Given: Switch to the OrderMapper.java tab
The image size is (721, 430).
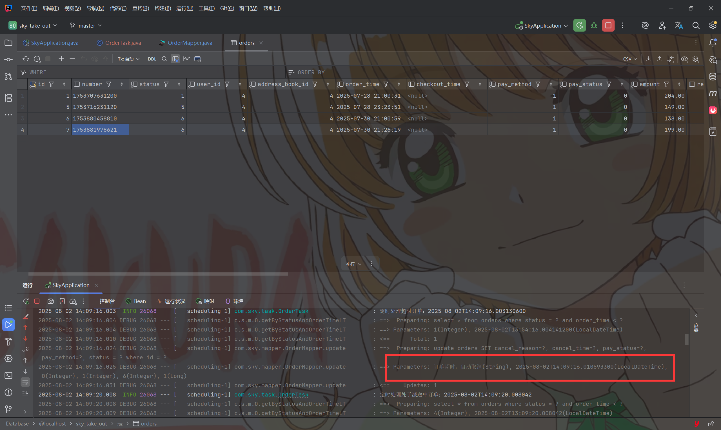Looking at the screenshot, I should pos(190,43).
